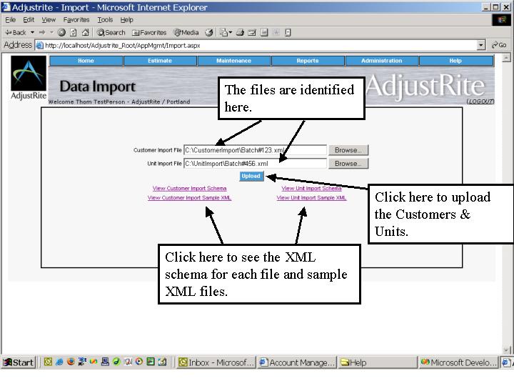Browse for the Unit Import File
This screenshot has height=386, width=514.
click(348, 164)
